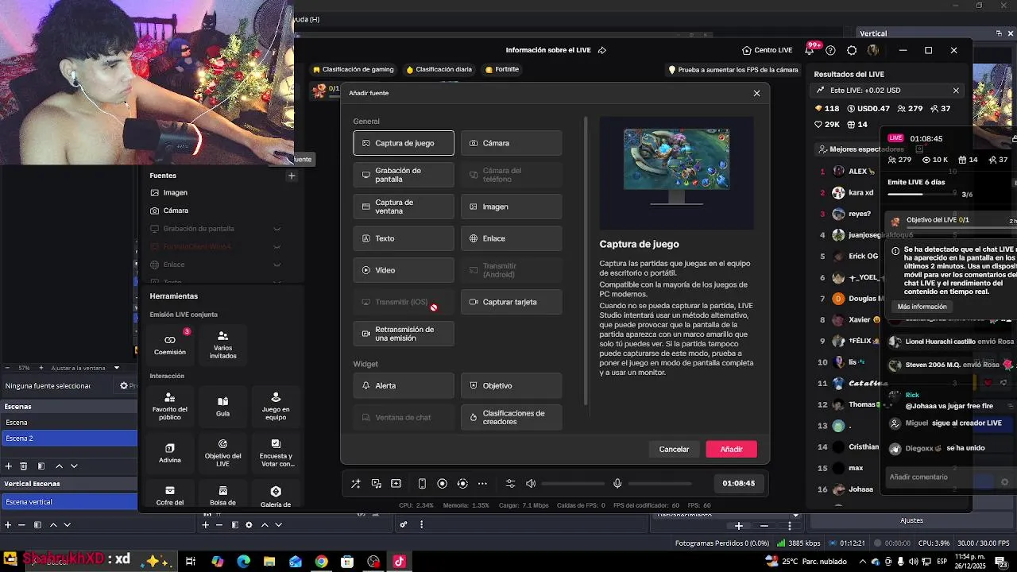
Task: Open Varios invitados tool
Action: pyautogui.click(x=222, y=344)
